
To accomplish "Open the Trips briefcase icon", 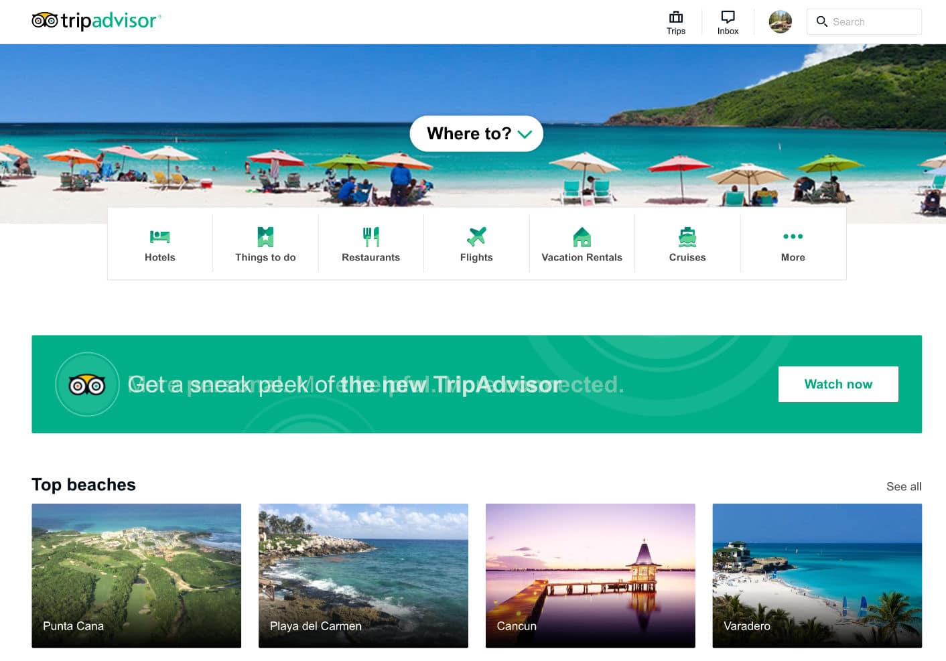I will pos(676,18).
